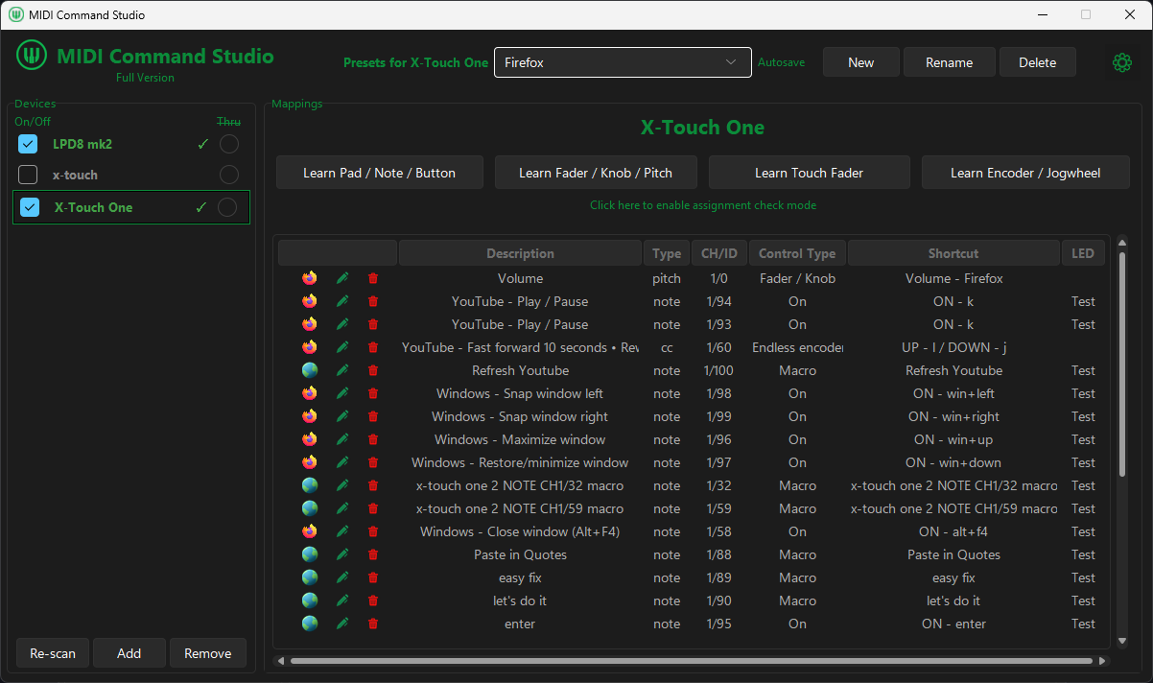Test the LED for the enter row

click(x=1083, y=624)
